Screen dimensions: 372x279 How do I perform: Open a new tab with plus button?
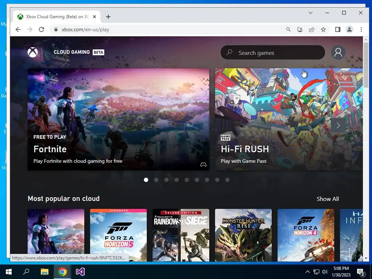point(108,17)
